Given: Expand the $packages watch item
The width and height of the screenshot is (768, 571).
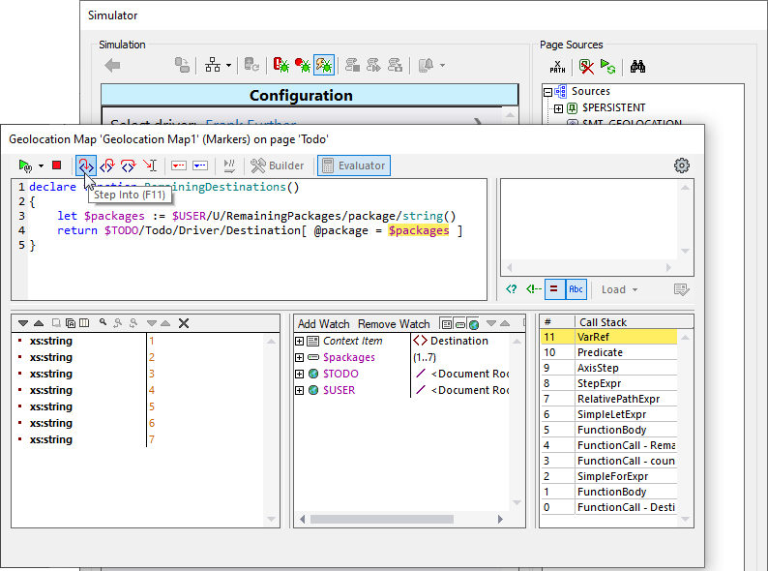Looking at the screenshot, I should click(300, 357).
